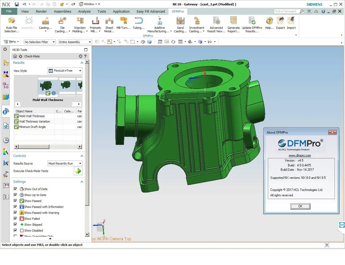345x265 pixels.
Task: Toggle Show Skipped checkbox
Action: pos(15,224)
